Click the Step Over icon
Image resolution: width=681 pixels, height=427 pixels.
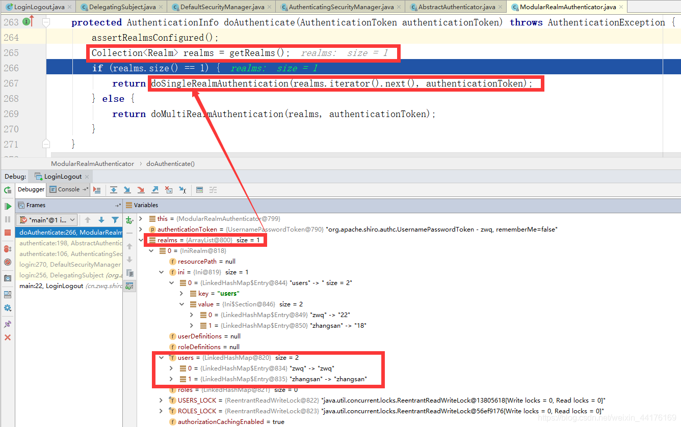click(x=114, y=190)
